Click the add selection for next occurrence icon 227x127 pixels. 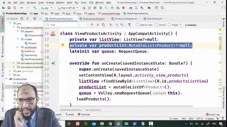111,25
